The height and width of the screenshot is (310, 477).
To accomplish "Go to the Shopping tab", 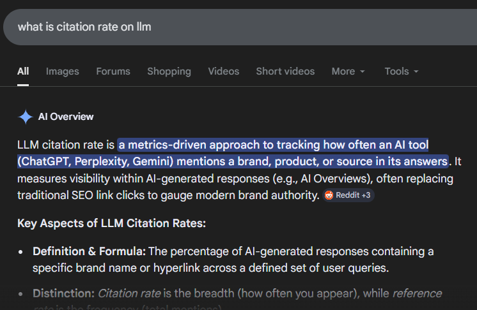I will [169, 71].
